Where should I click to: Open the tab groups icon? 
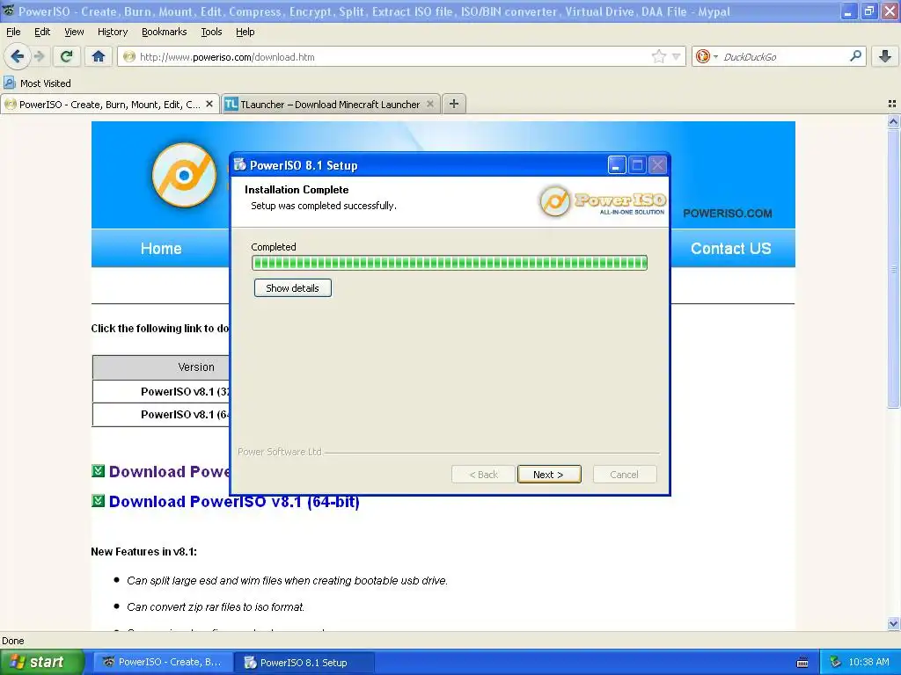click(892, 104)
